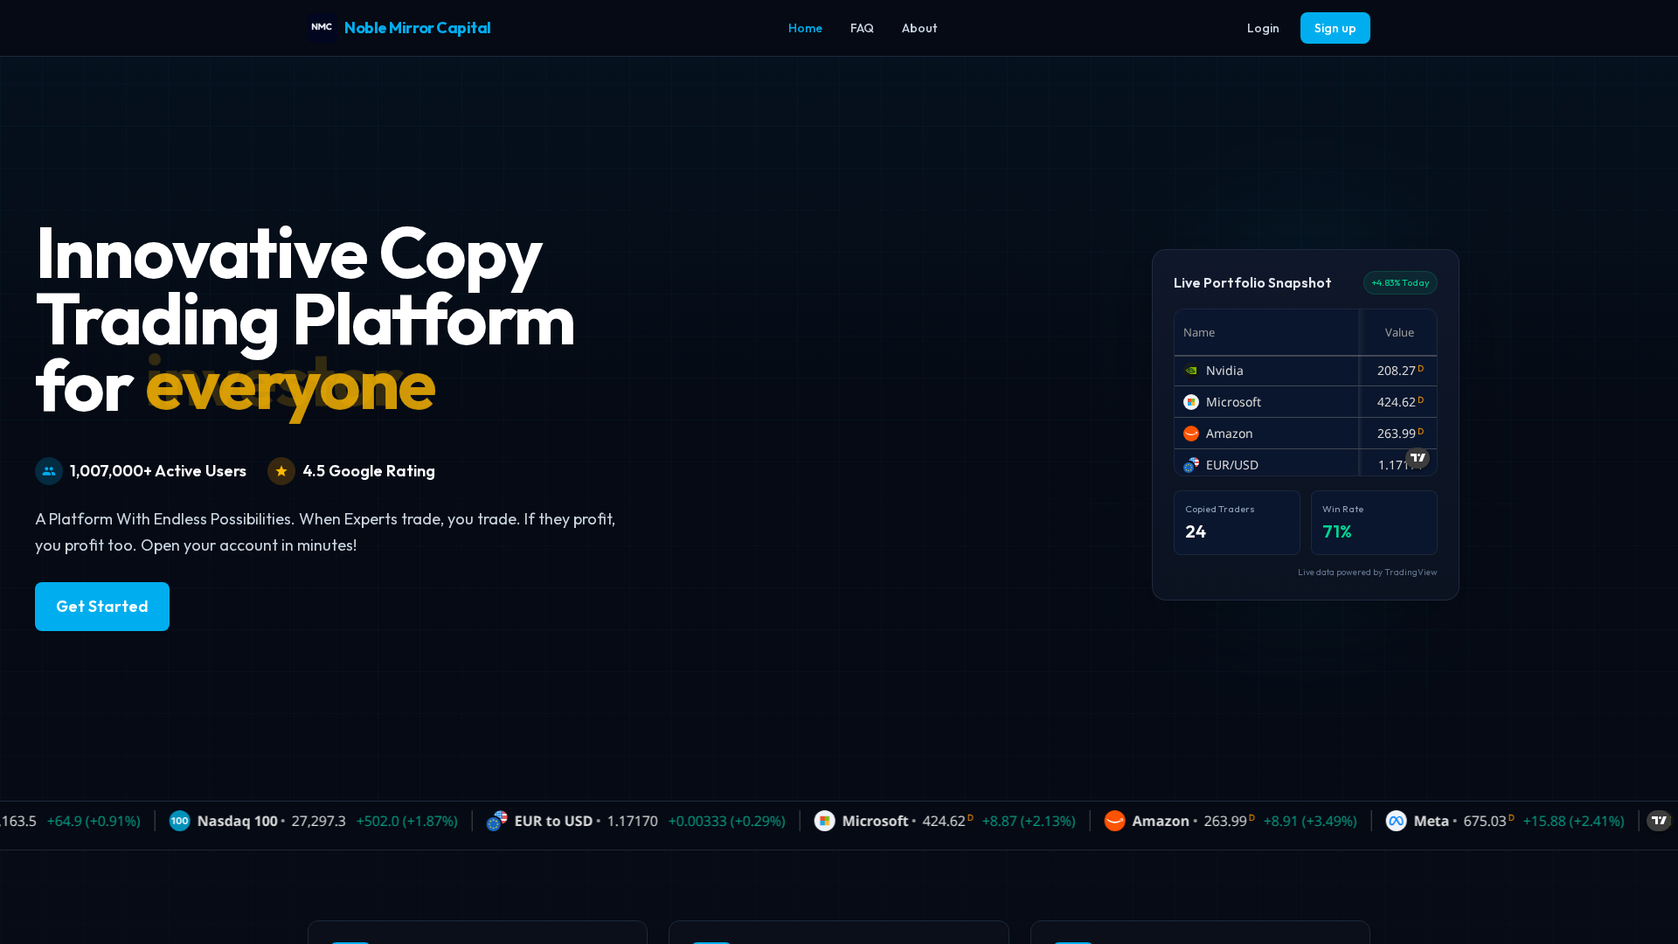Click the Get Started button
Viewport: 1678px width, 944px height.
[102, 607]
